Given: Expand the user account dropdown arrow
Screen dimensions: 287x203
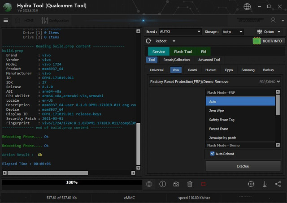Looking at the screenshot, I should [x=283, y=21].
